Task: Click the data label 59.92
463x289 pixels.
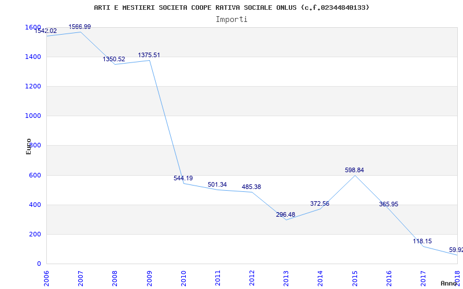Action: click(x=456, y=250)
